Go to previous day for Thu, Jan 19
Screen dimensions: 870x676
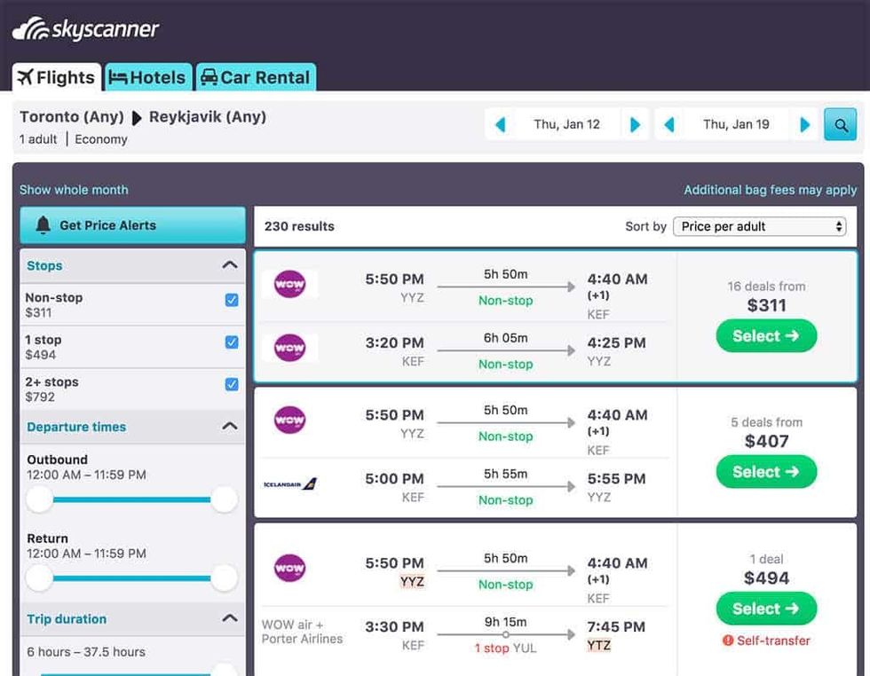click(669, 124)
